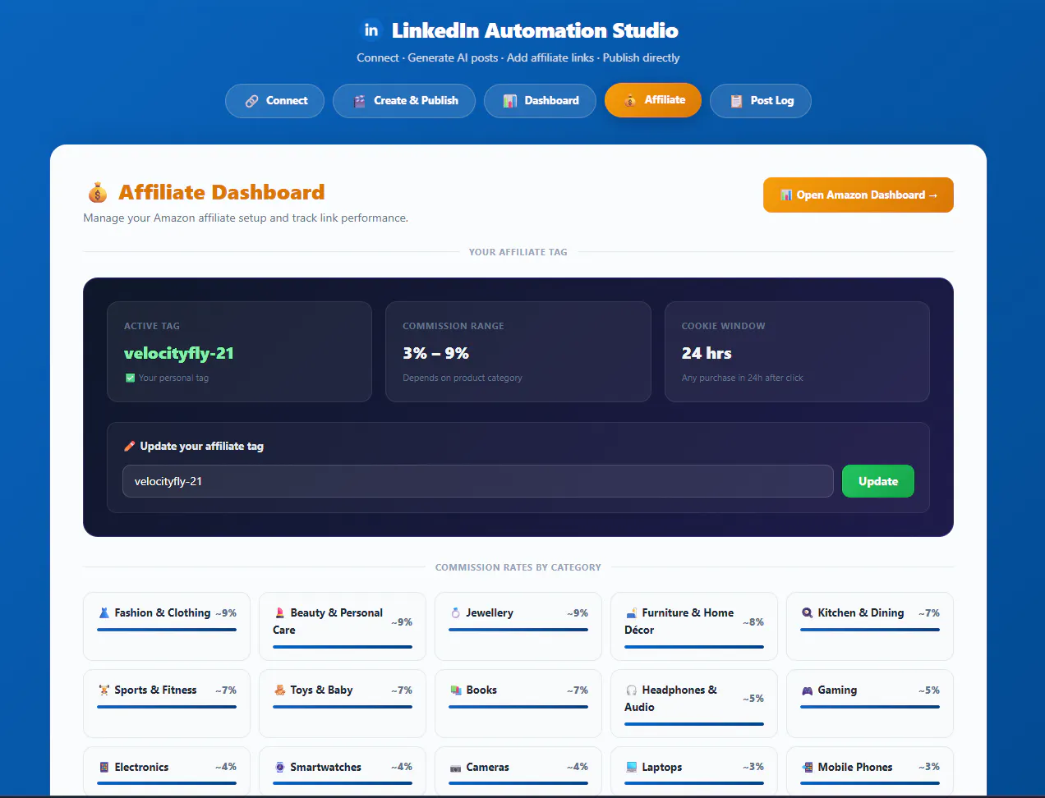The image size is (1045, 798).
Task: Click the laptop icon for Laptops
Action: tap(632, 768)
